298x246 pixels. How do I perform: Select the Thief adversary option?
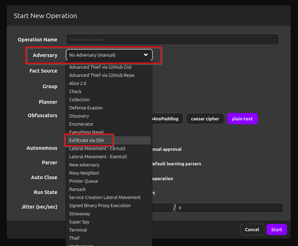pyautogui.click(x=109, y=238)
